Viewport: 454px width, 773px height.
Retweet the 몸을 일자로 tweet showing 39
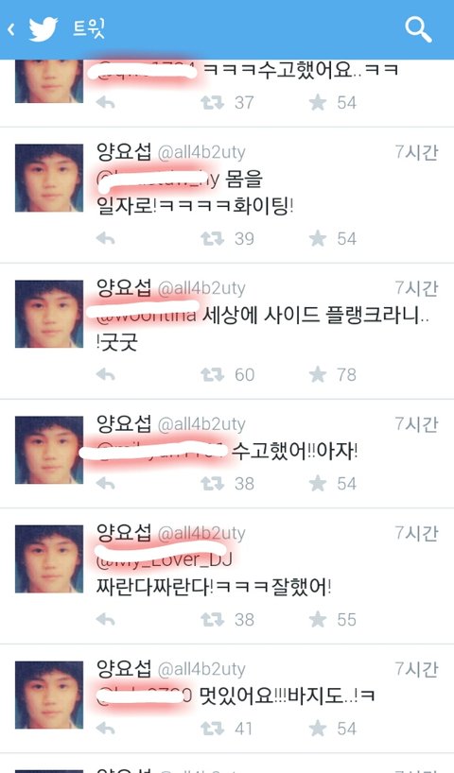[212, 238]
